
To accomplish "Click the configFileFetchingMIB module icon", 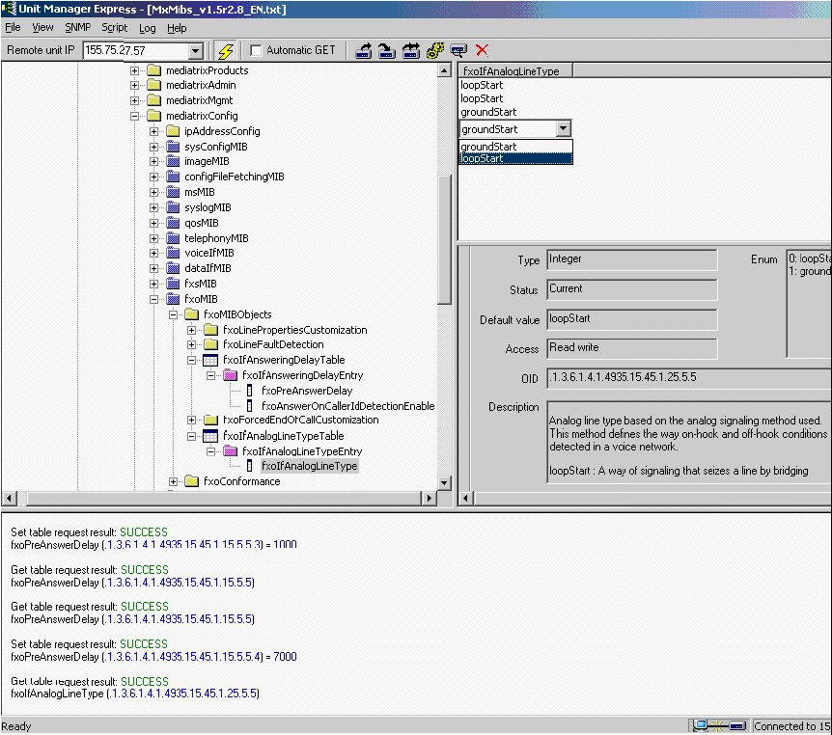I will (x=173, y=177).
